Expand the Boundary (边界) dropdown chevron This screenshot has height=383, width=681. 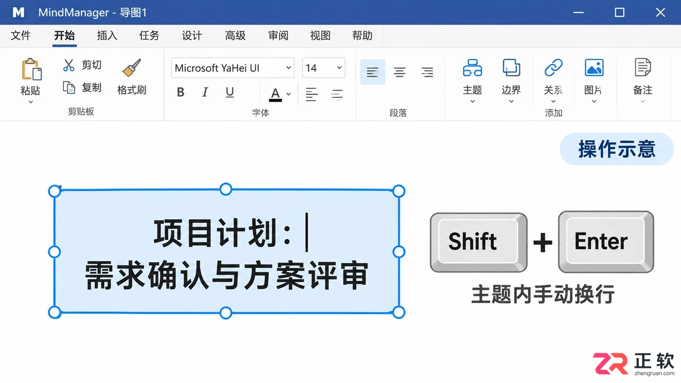[511, 101]
